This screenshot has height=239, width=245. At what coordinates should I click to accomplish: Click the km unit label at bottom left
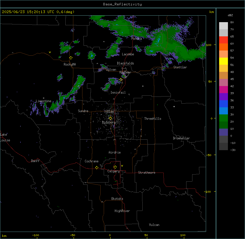(4, 236)
